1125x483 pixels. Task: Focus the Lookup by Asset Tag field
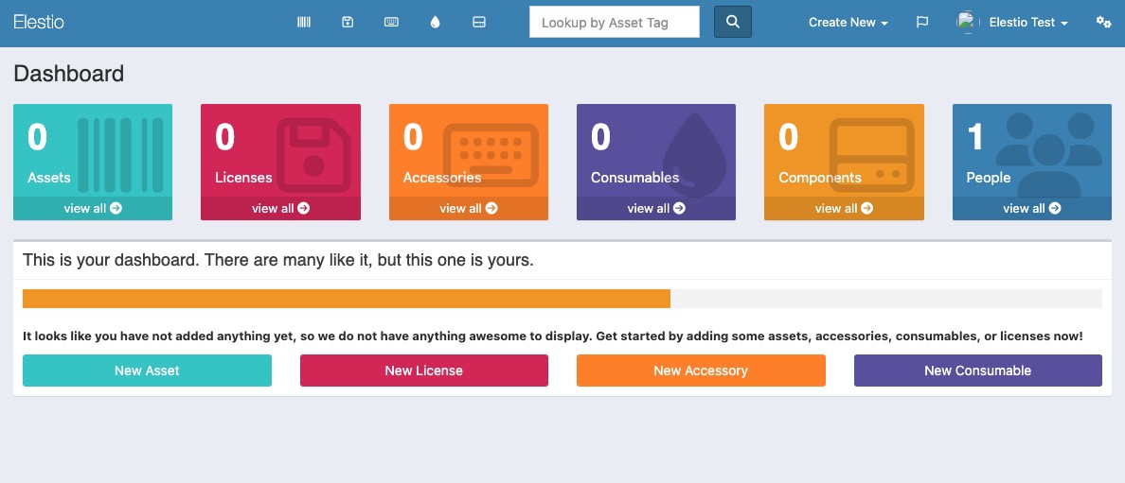click(x=614, y=22)
